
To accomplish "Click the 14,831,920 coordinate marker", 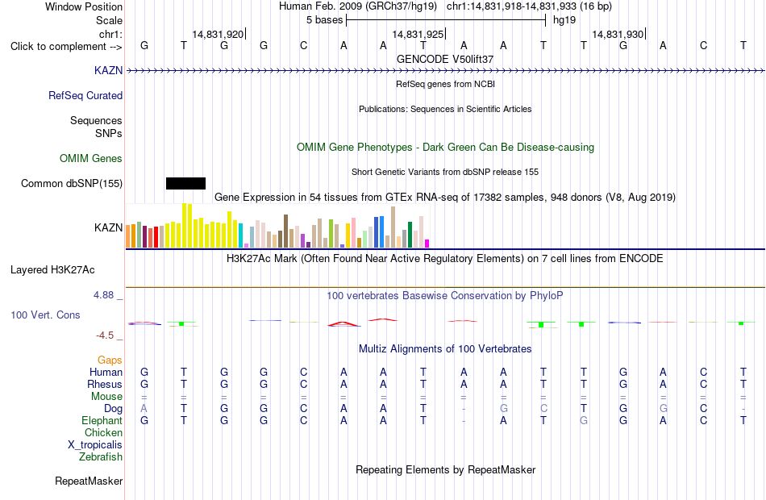I will (218, 34).
